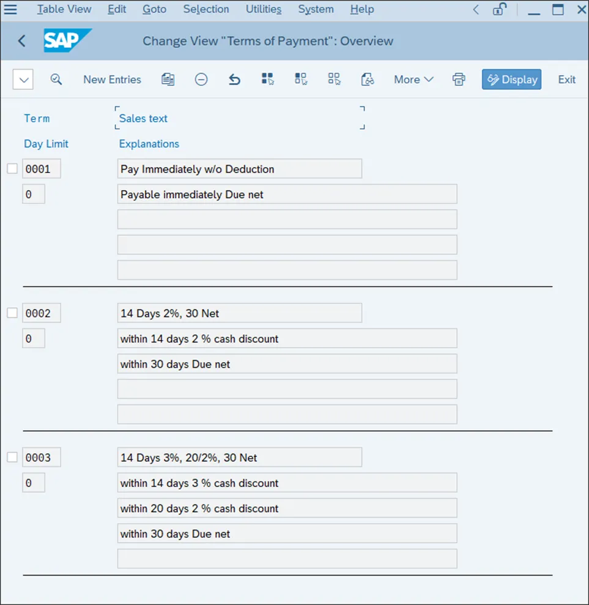Viewport: 589px width, 605px height.
Task: Click the SAP logo
Action: (x=67, y=40)
